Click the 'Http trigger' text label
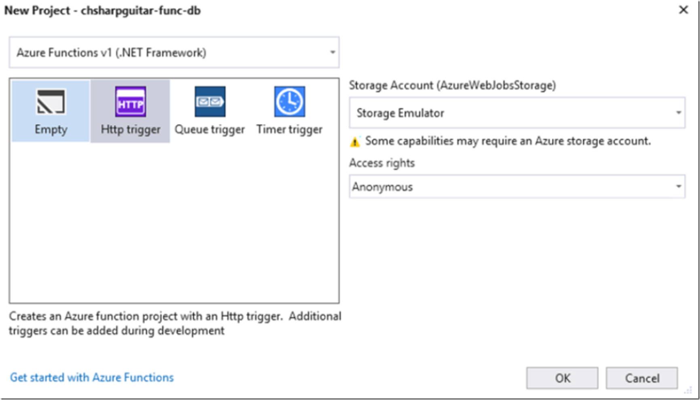Image resolution: width=700 pixels, height=400 pixels. pos(130,130)
